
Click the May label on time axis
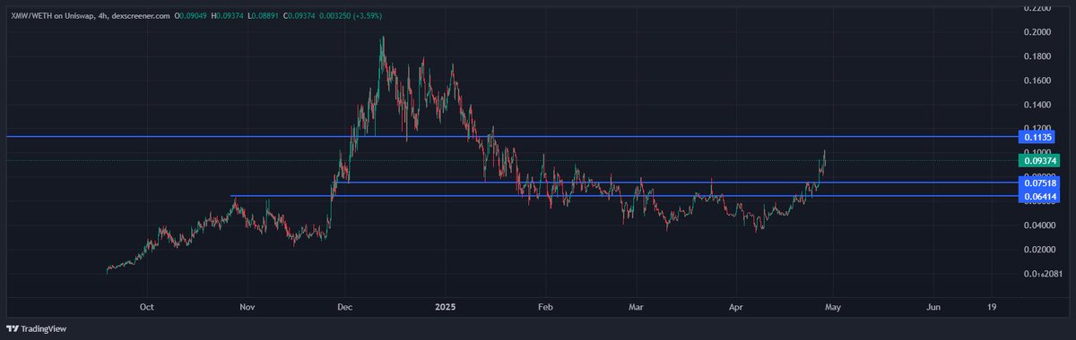[x=831, y=306]
